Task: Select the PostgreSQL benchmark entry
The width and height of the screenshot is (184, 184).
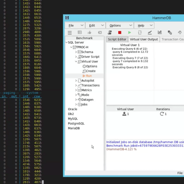Action: 76,123
